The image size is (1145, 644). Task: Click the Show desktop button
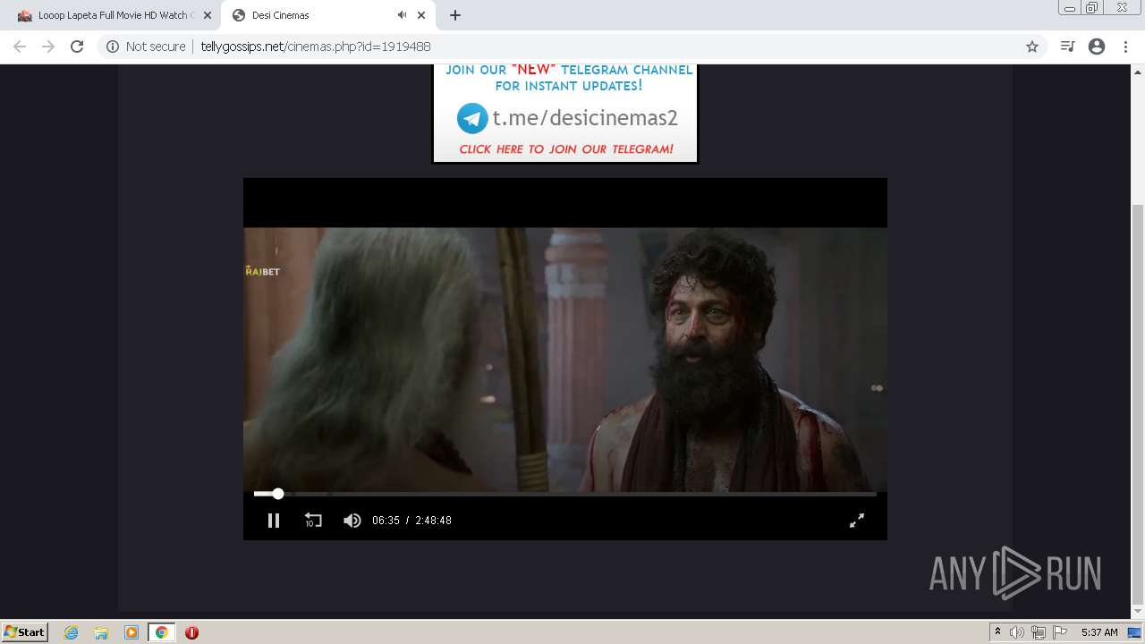click(1135, 632)
